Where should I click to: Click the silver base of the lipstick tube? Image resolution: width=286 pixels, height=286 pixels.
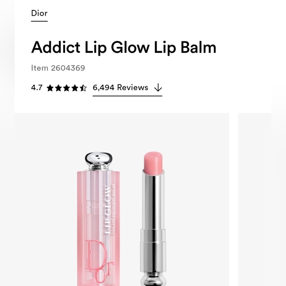tap(153, 279)
